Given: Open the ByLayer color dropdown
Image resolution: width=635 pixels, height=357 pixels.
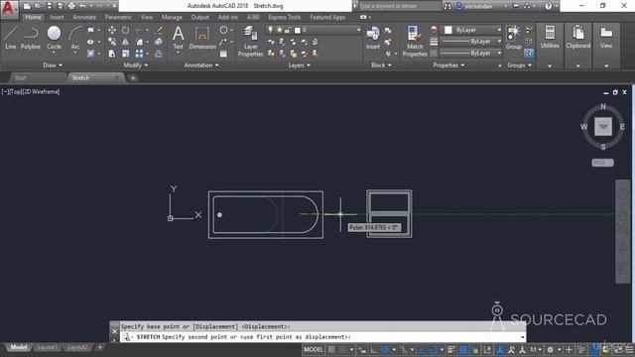Looking at the screenshot, I should pyautogui.click(x=499, y=30).
